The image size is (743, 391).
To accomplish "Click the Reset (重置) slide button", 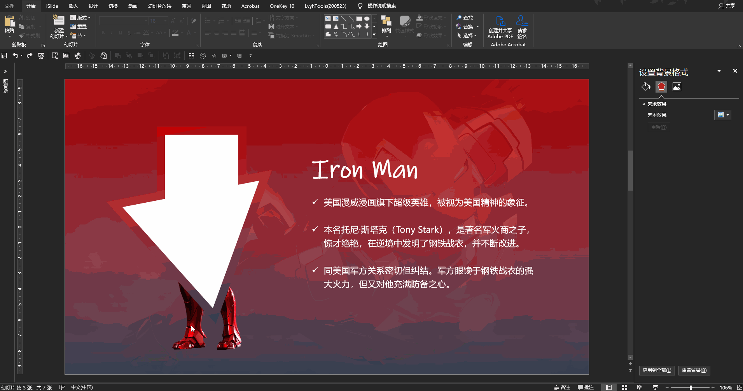I will pyautogui.click(x=79, y=26).
